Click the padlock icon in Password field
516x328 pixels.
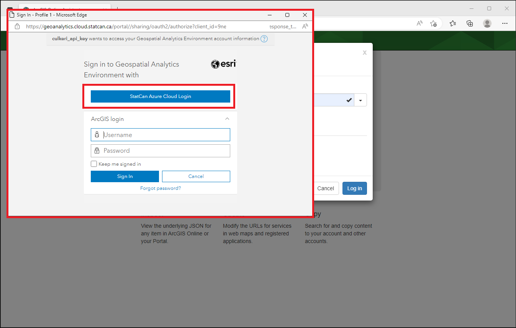point(97,151)
